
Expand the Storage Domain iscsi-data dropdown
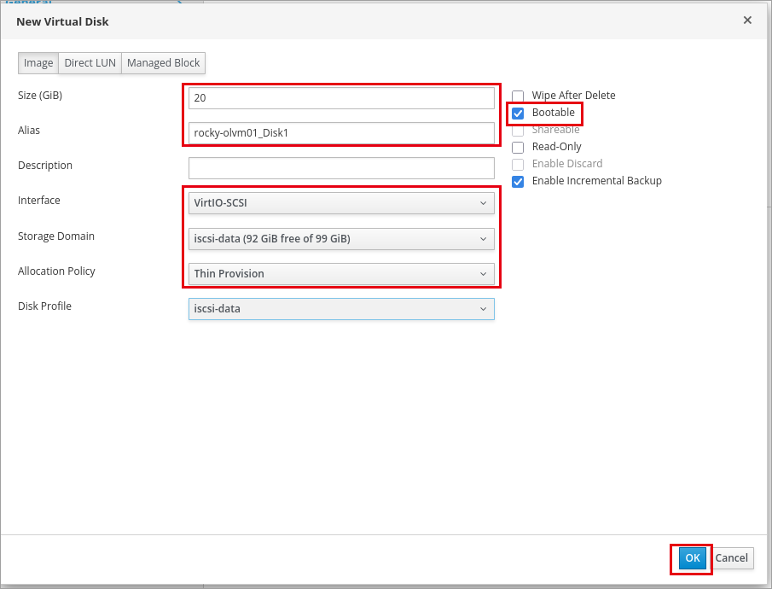(x=341, y=238)
